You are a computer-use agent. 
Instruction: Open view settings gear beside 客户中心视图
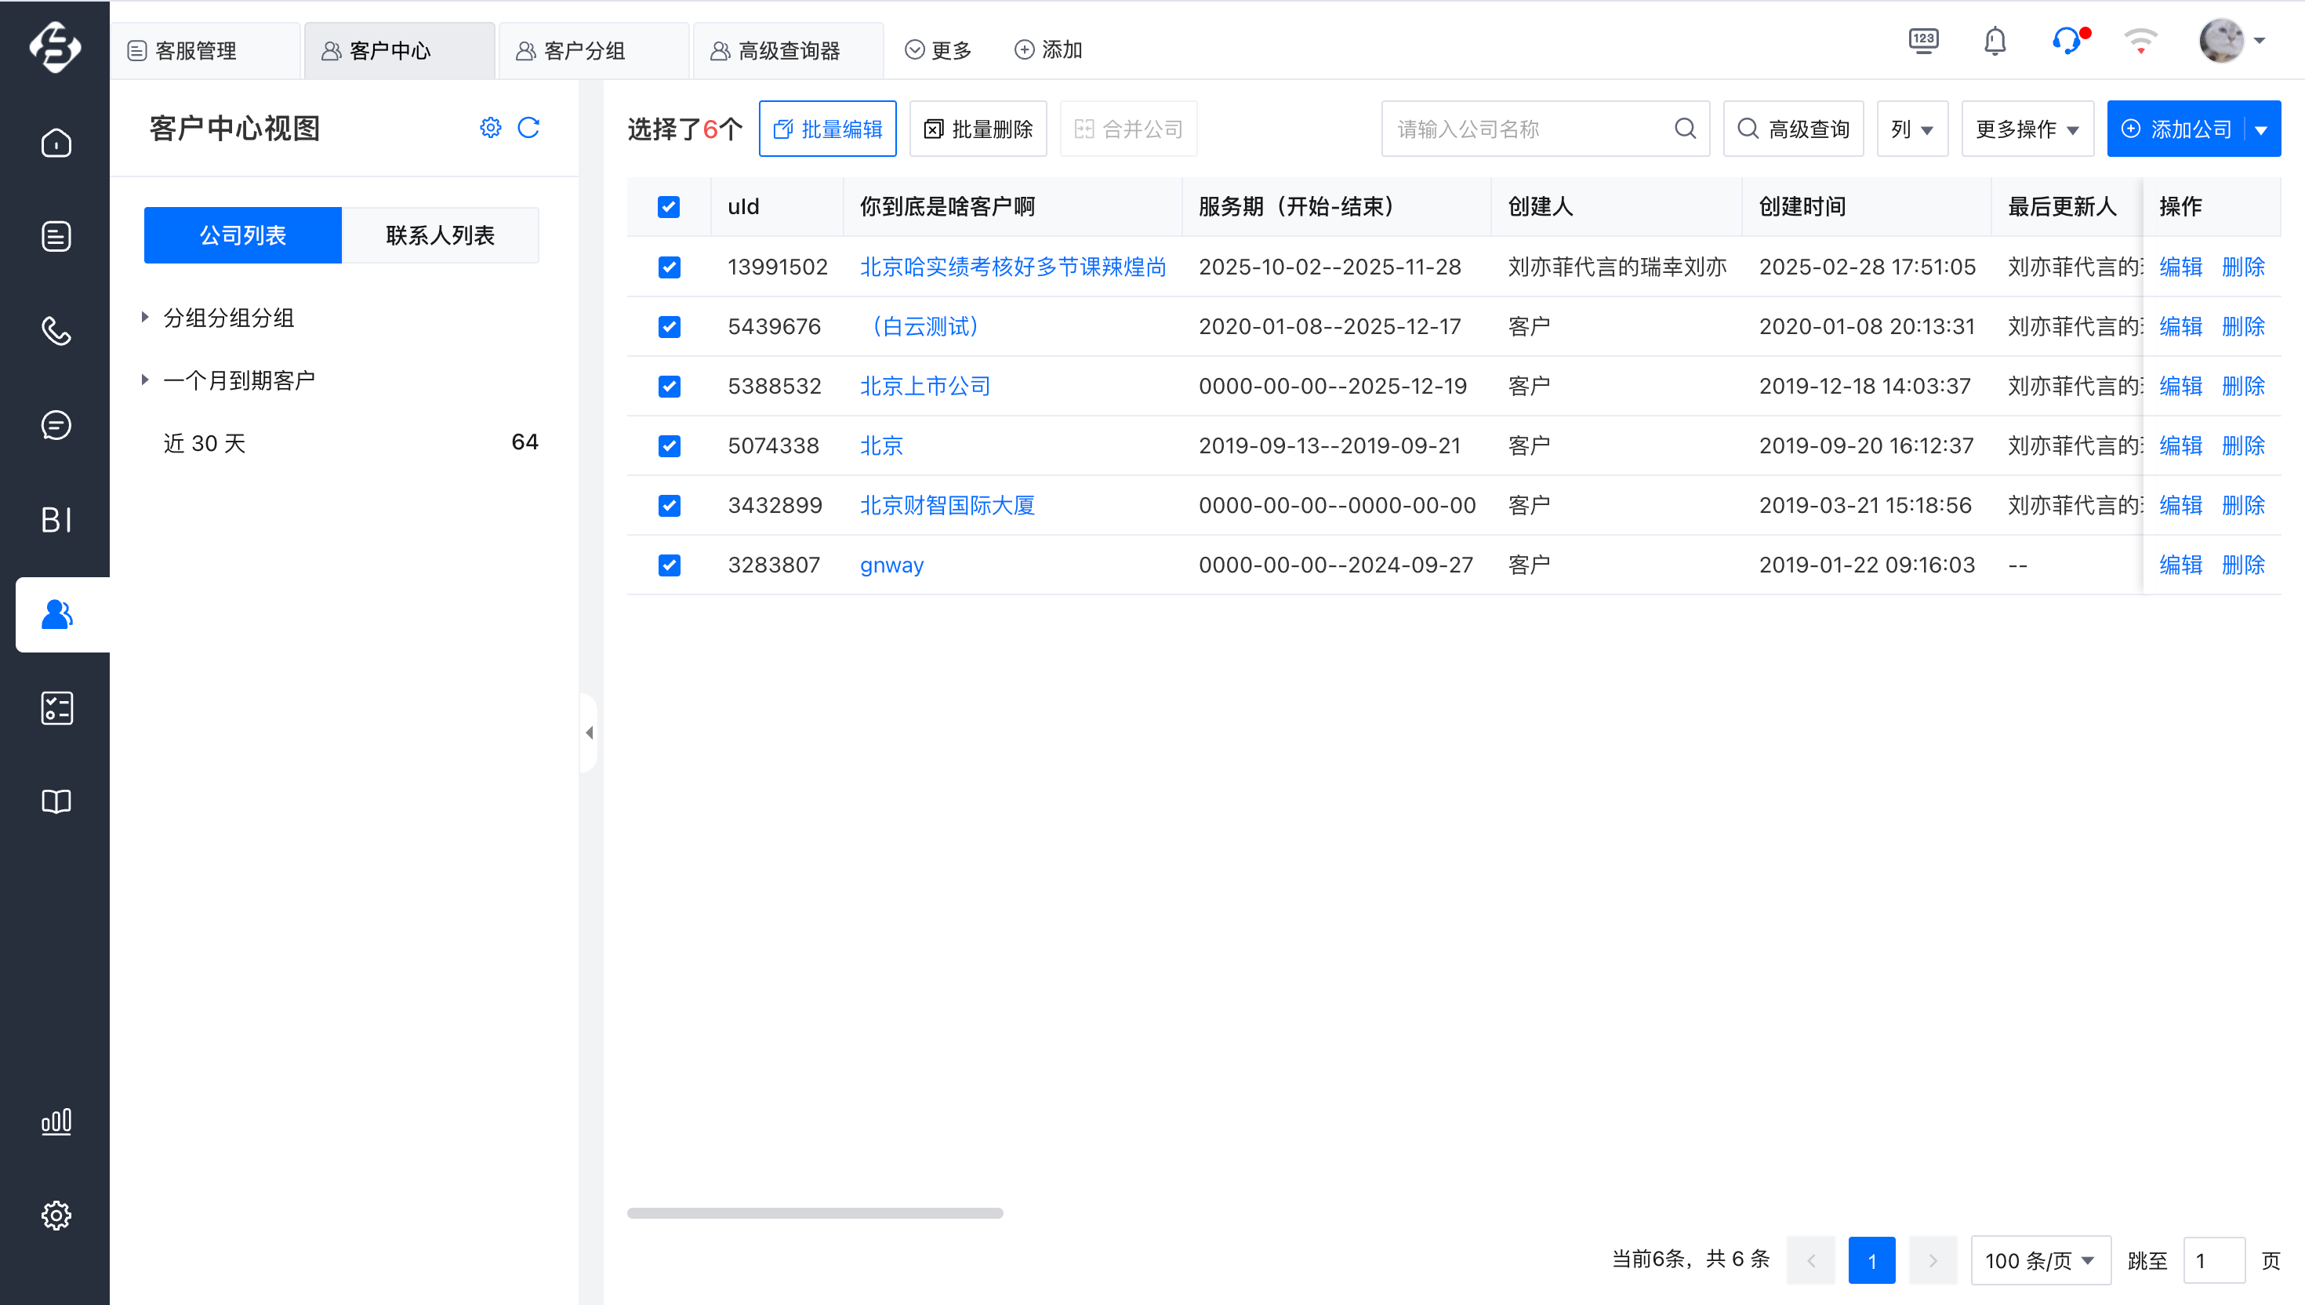click(490, 128)
